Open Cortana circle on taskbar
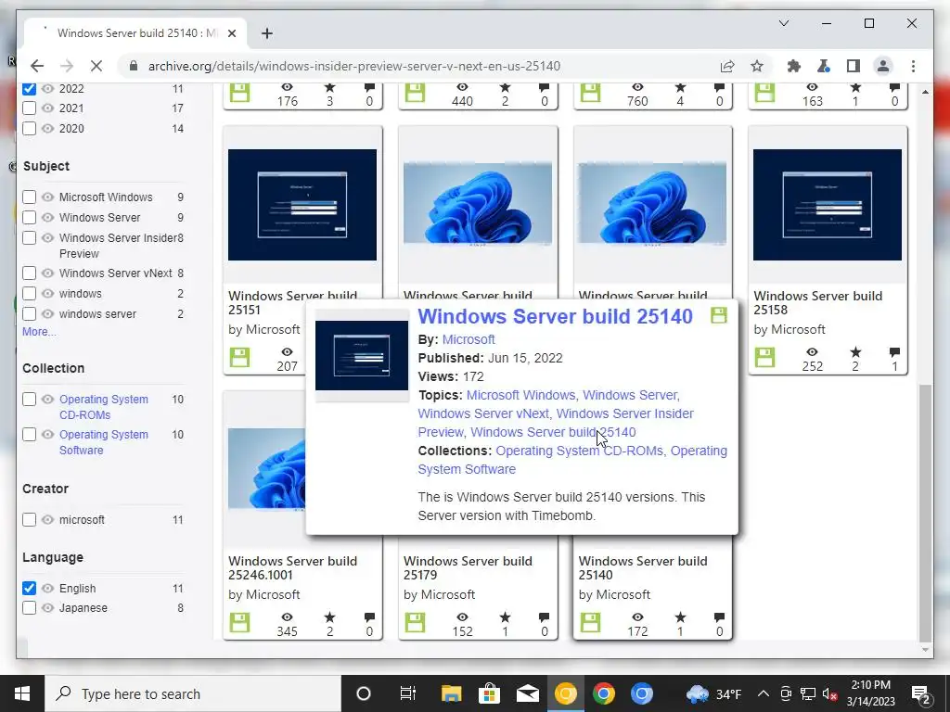950x712 pixels. pos(364,693)
